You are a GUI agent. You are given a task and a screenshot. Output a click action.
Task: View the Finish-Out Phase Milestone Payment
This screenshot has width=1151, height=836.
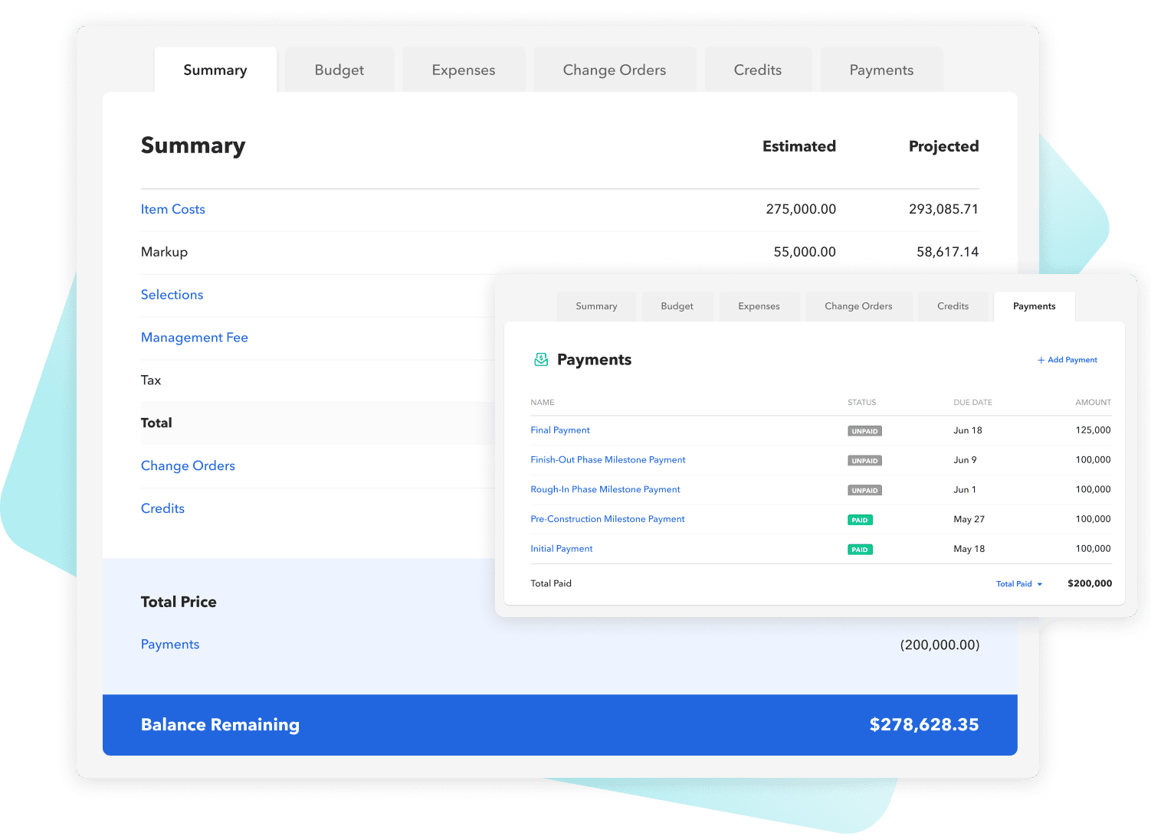click(x=608, y=459)
